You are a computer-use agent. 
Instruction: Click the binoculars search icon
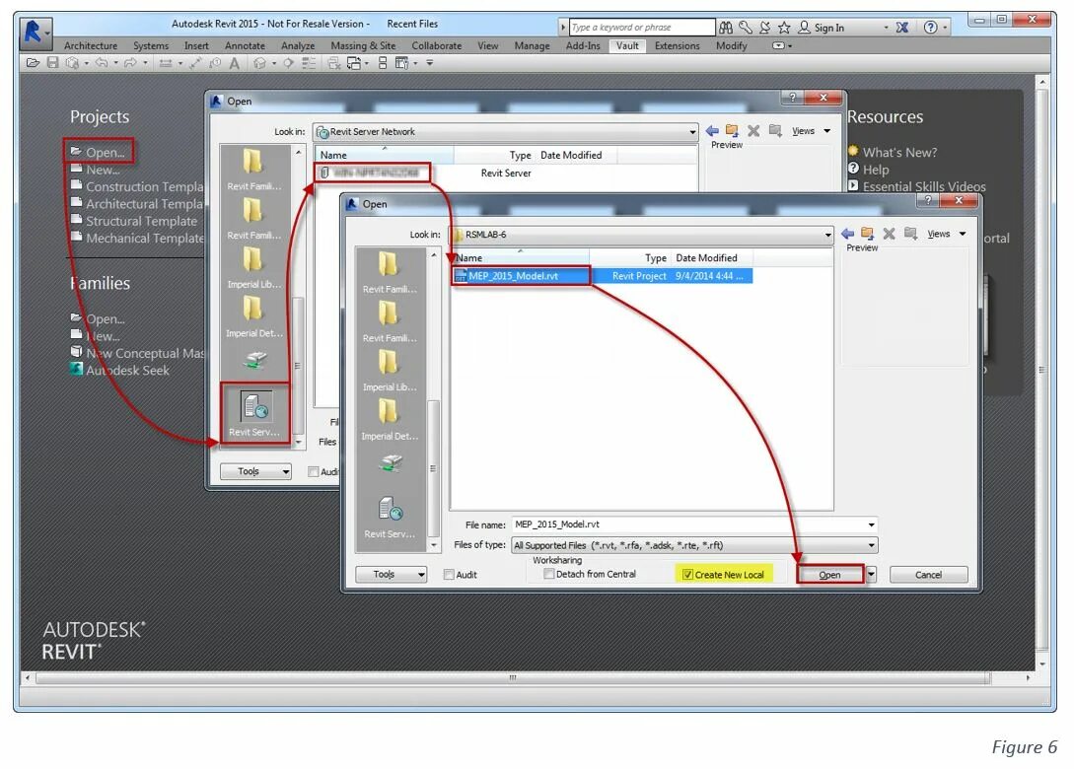pos(726,28)
